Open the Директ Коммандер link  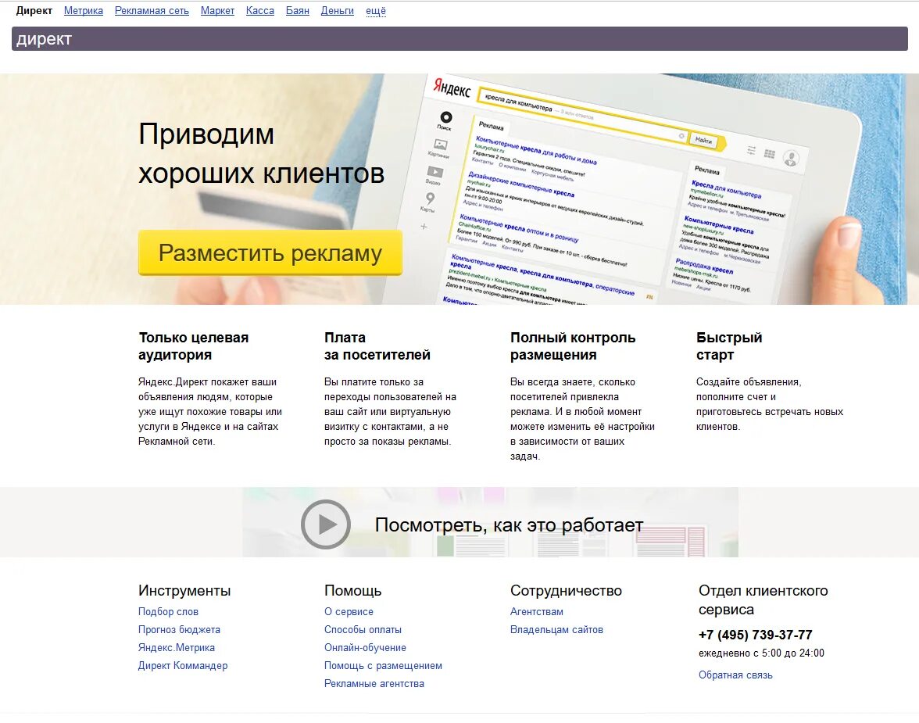(x=183, y=665)
